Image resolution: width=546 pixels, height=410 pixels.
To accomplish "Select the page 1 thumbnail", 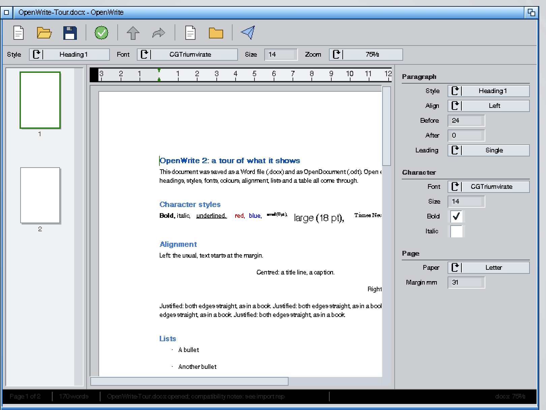I will tap(40, 100).
